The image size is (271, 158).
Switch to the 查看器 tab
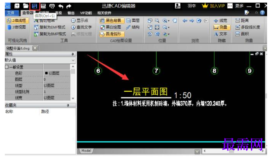[28, 13]
